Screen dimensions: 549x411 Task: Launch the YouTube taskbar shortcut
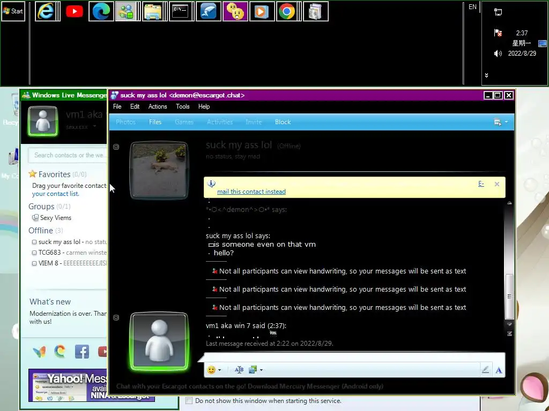[x=74, y=11]
